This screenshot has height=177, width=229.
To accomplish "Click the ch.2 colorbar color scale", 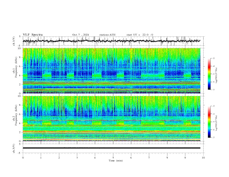I will (209, 122).
